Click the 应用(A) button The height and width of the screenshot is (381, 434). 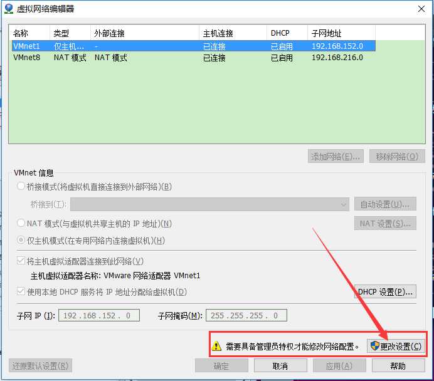coord(339,366)
